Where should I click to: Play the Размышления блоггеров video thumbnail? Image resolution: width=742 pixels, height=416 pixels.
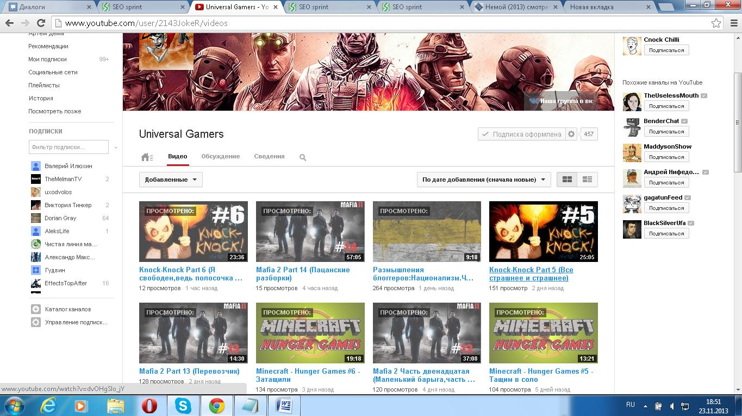coord(427,232)
